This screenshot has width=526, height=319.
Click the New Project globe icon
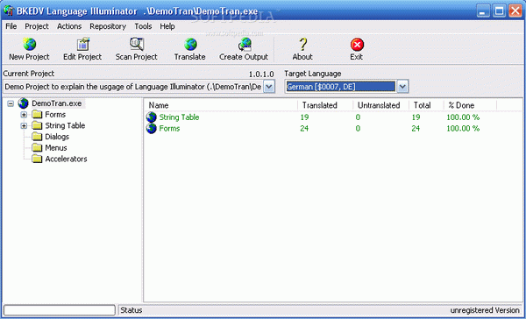pyautogui.click(x=30, y=45)
